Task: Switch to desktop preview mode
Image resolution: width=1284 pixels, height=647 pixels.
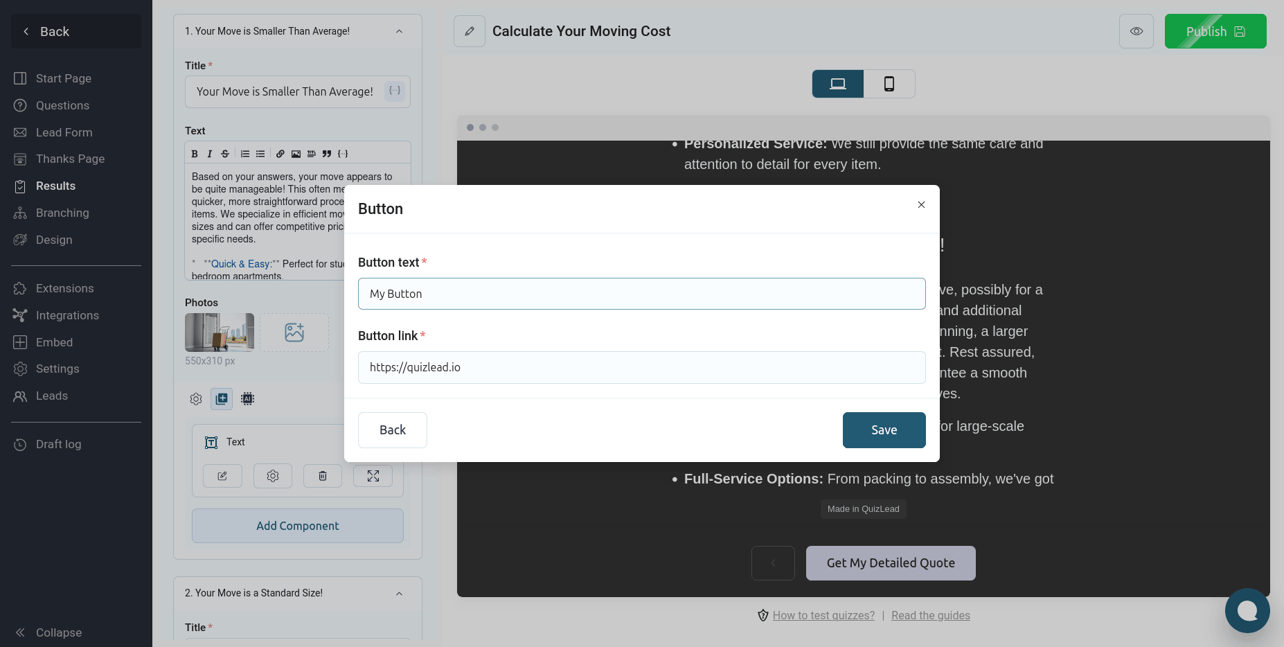Action: [x=837, y=84]
